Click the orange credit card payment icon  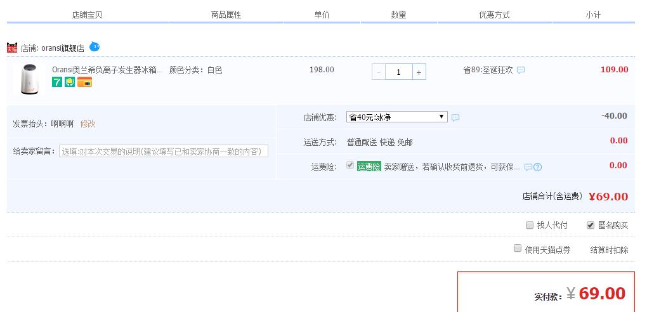tap(84, 82)
